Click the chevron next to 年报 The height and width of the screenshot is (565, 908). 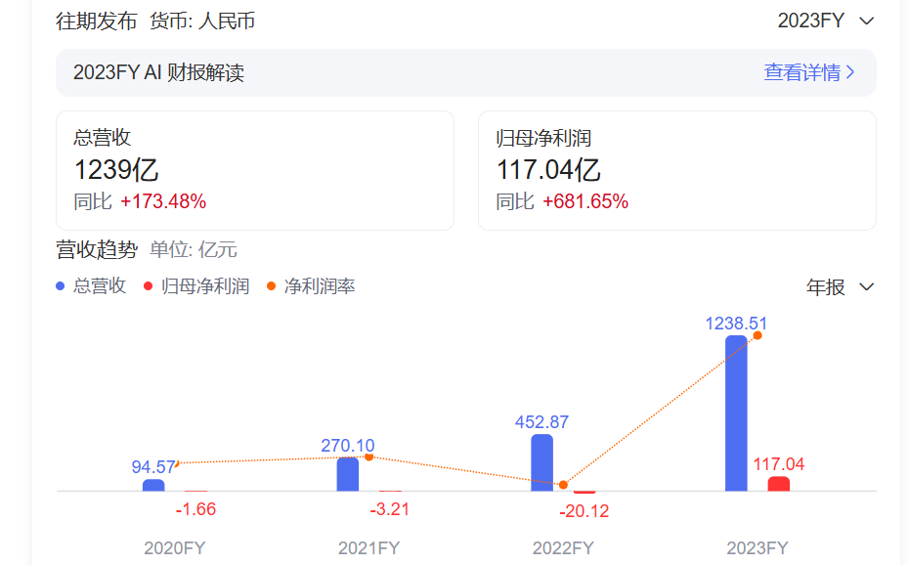pos(866,286)
